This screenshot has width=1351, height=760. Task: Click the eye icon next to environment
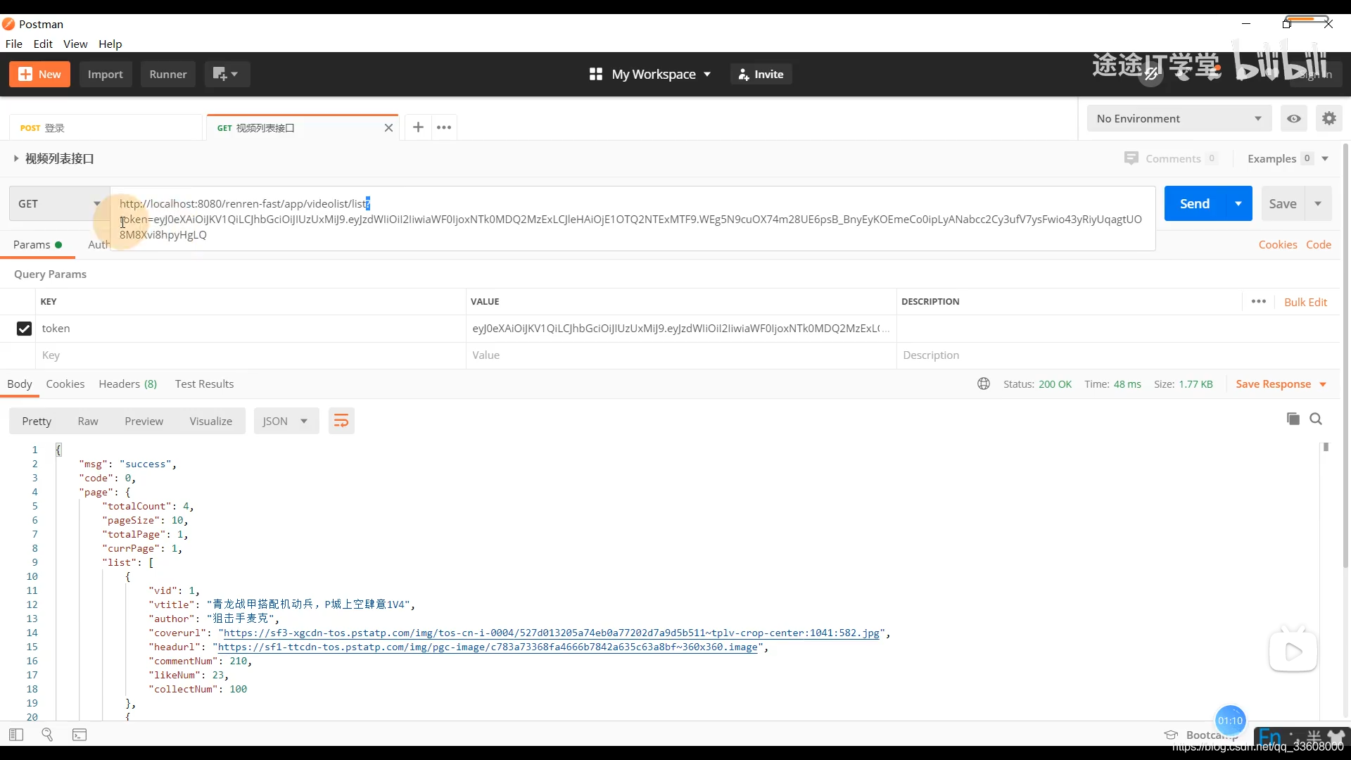1293,118
